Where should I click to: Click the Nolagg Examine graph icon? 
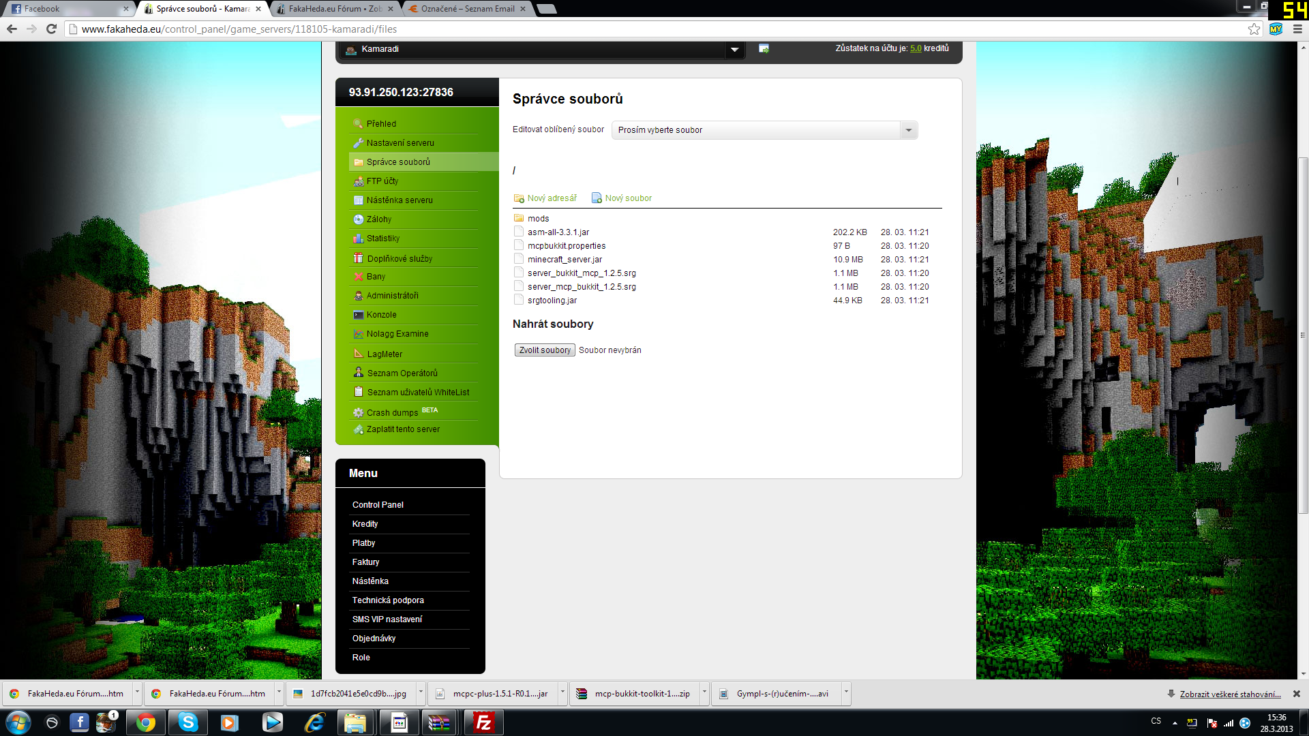click(358, 333)
